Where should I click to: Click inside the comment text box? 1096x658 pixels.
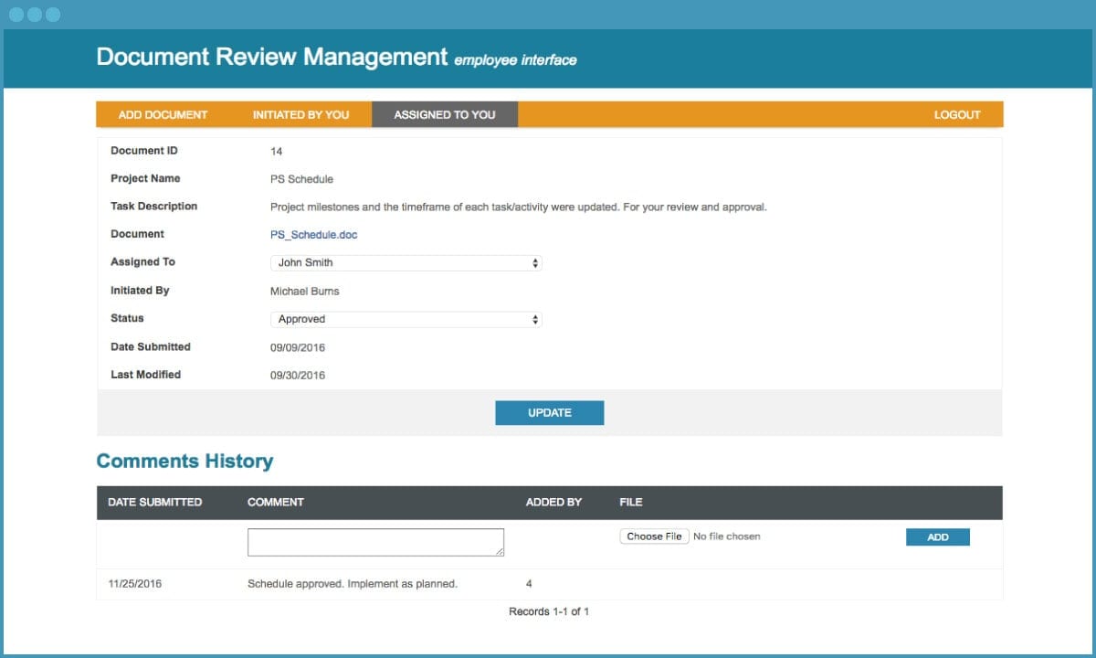[374, 541]
